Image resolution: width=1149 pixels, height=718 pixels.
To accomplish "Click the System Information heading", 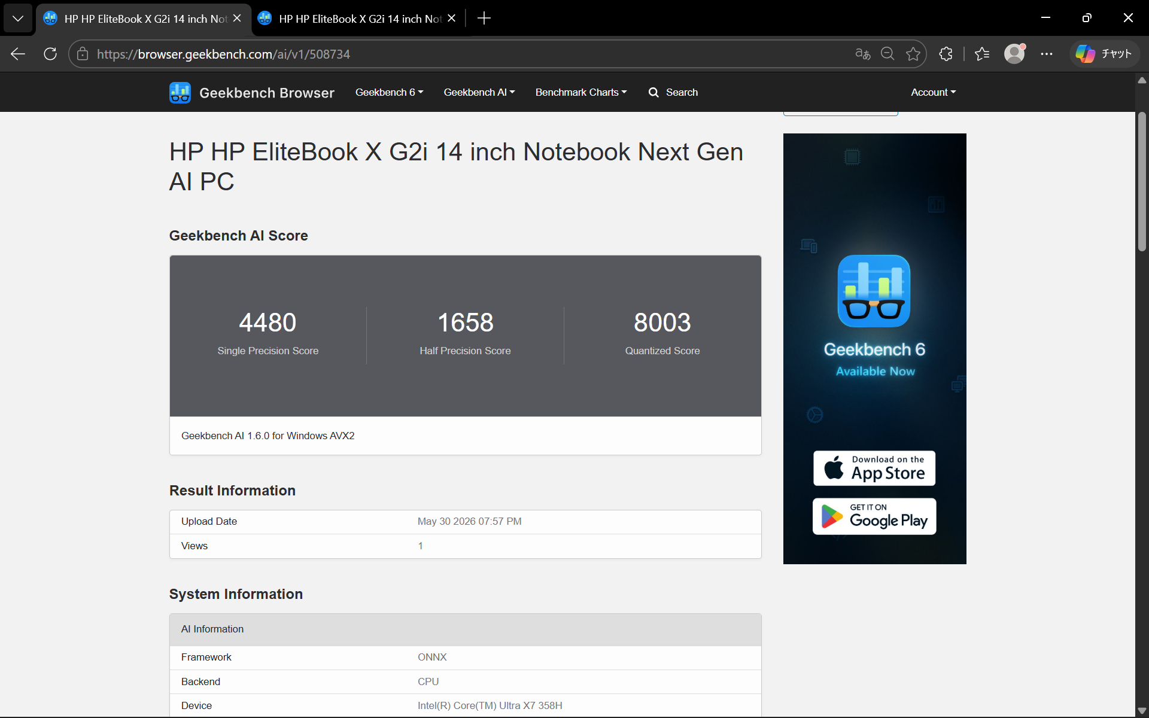I will coord(236,594).
